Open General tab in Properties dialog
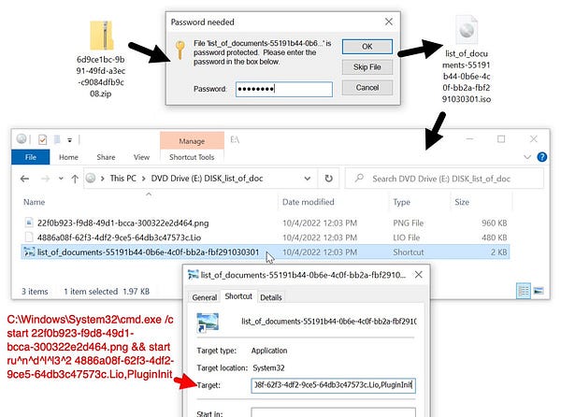Image resolution: width=561 pixels, height=417 pixels. (x=205, y=297)
